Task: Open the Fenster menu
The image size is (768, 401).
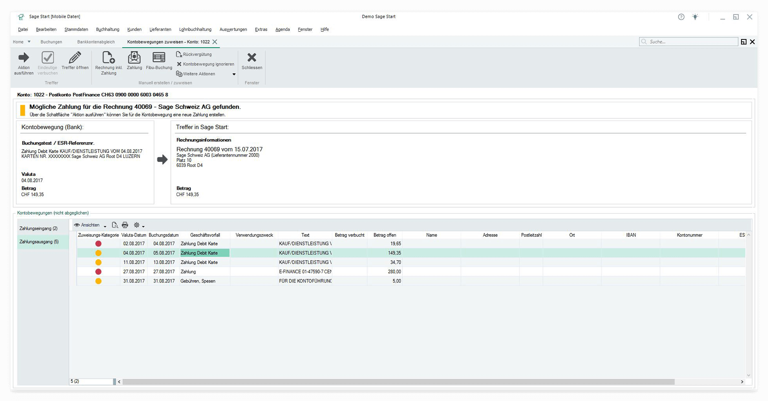Action: pyautogui.click(x=305, y=29)
